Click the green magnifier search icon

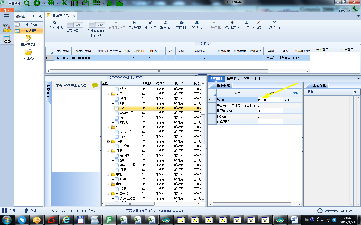27,3
